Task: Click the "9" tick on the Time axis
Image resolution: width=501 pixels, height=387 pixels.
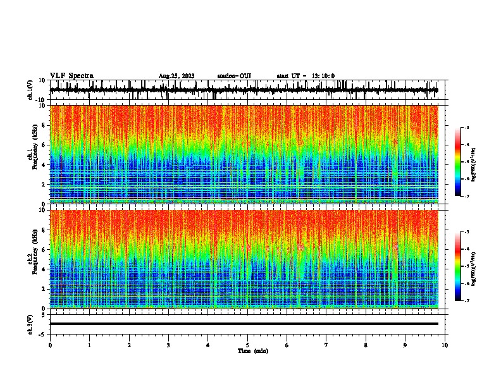Action: (405, 345)
